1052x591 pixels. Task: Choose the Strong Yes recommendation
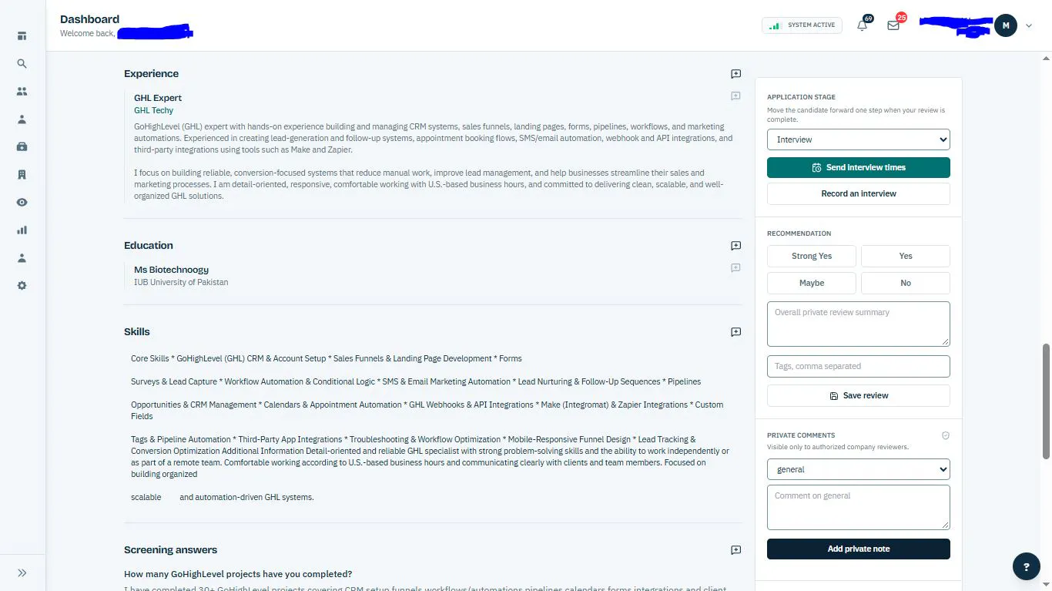pyautogui.click(x=812, y=256)
